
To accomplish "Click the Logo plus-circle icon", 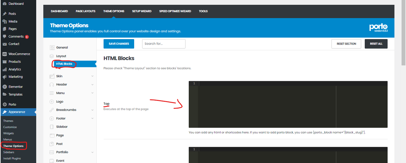I will [x=52, y=102].
